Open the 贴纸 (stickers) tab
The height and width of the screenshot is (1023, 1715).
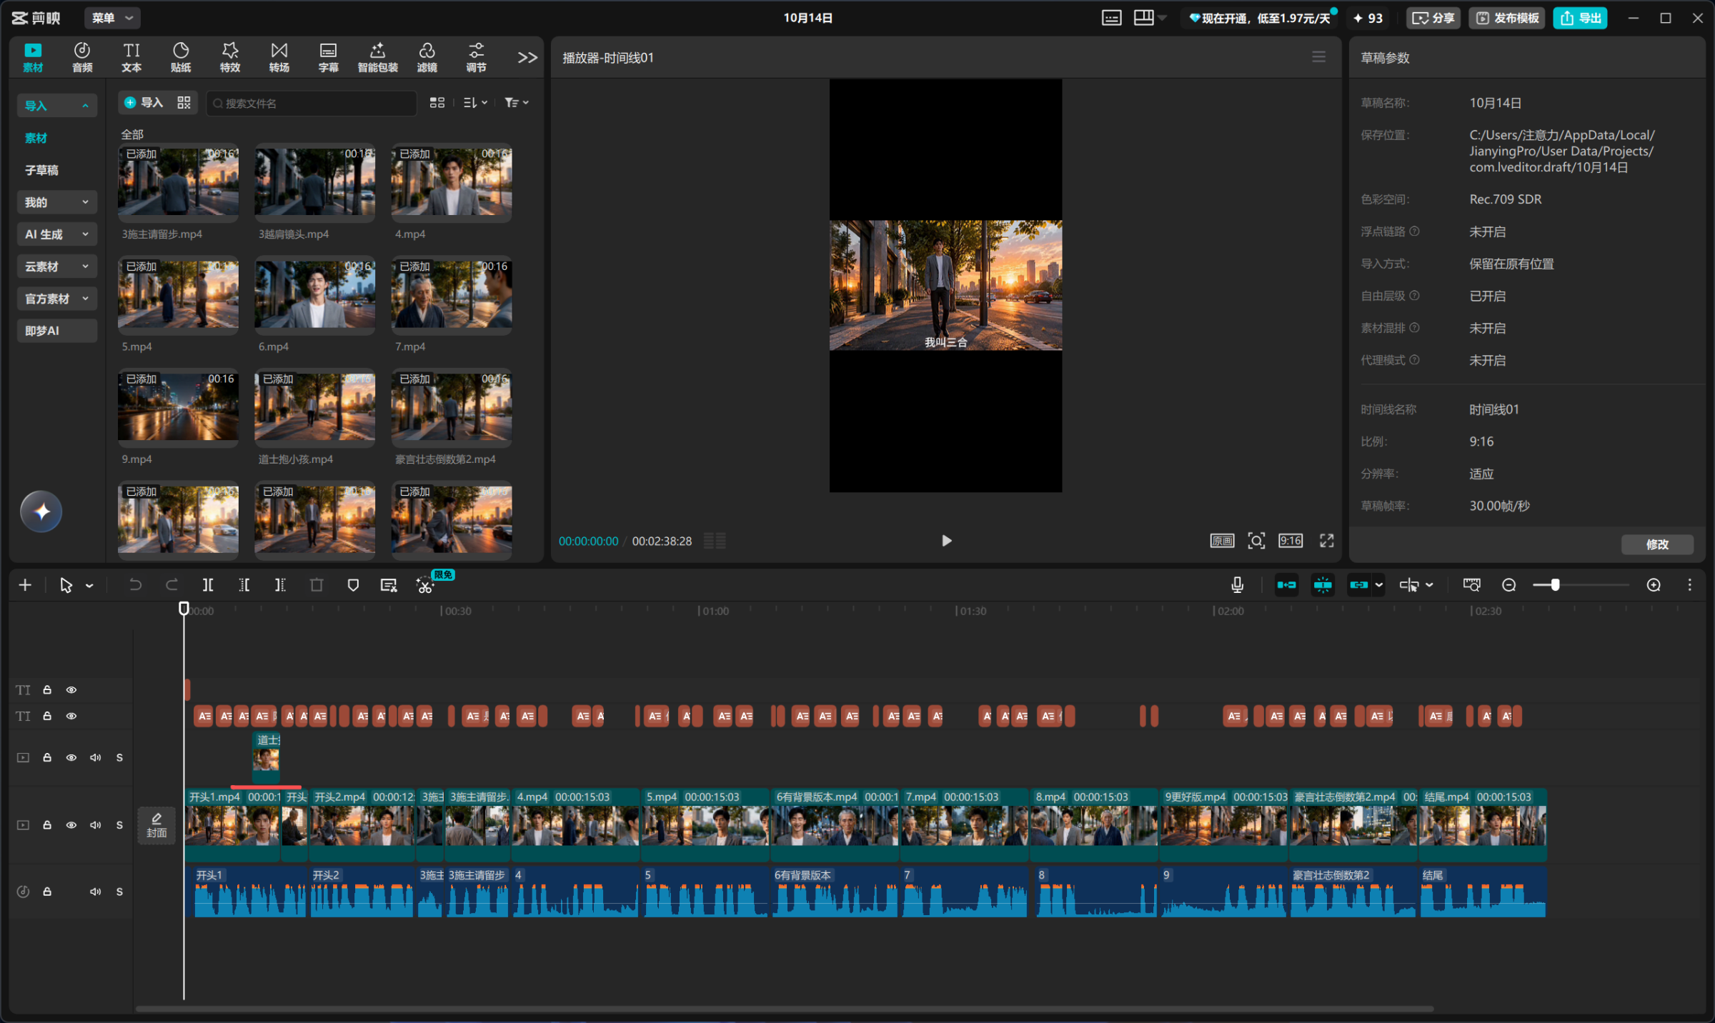(x=181, y=57)
